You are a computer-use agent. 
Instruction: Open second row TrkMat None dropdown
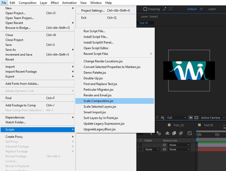[152, 149]
